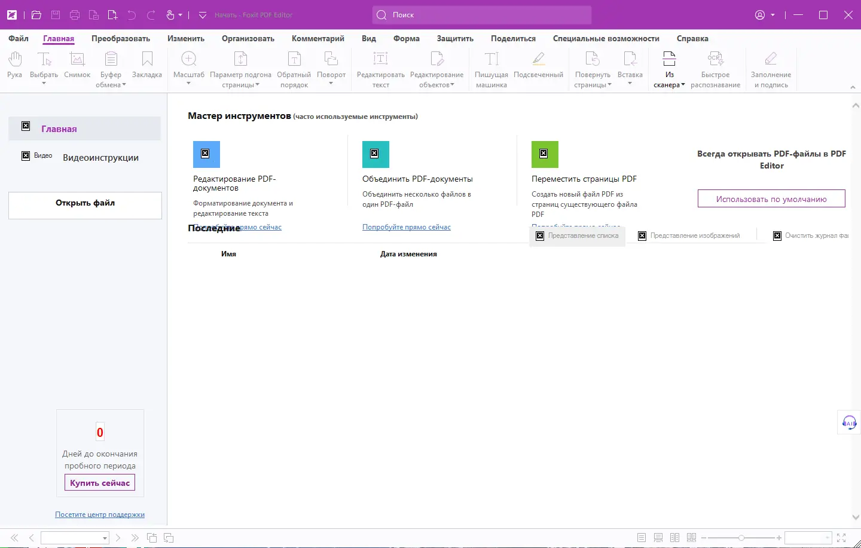The height and width of the screenshot is (548, 861).
Task: Open the Вставка insert dropdown
Action: click(x=630, y=84)
